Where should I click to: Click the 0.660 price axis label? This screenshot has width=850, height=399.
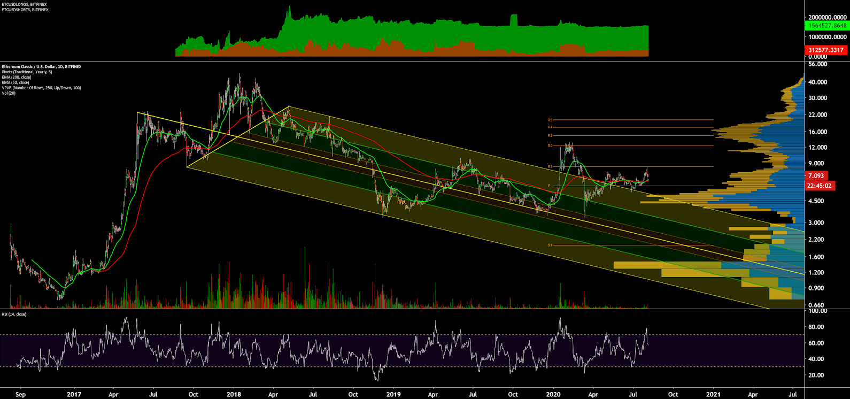816,305
